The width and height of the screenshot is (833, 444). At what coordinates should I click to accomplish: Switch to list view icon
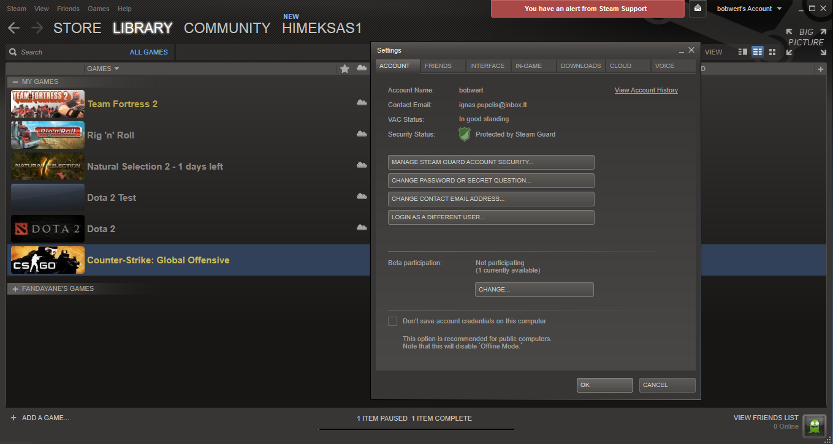758,52
